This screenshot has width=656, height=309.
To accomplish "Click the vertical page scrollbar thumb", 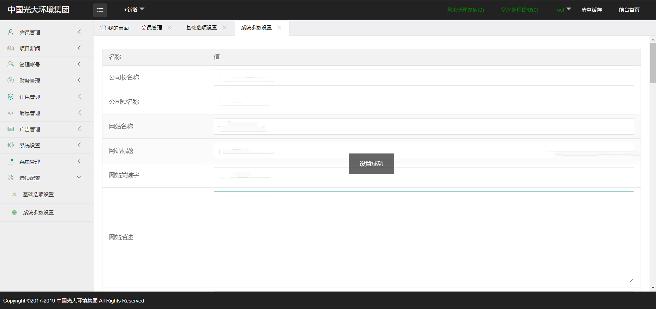I will [x=653, y=63].
